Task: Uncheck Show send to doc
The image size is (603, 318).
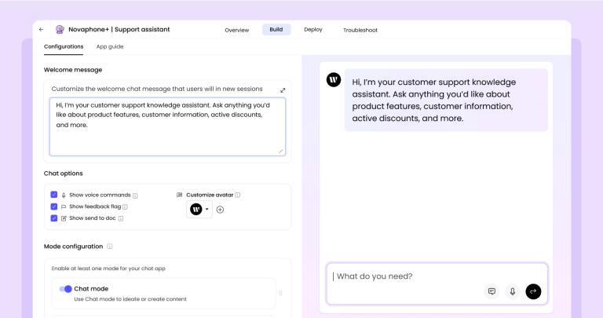Action: [54, 218]
